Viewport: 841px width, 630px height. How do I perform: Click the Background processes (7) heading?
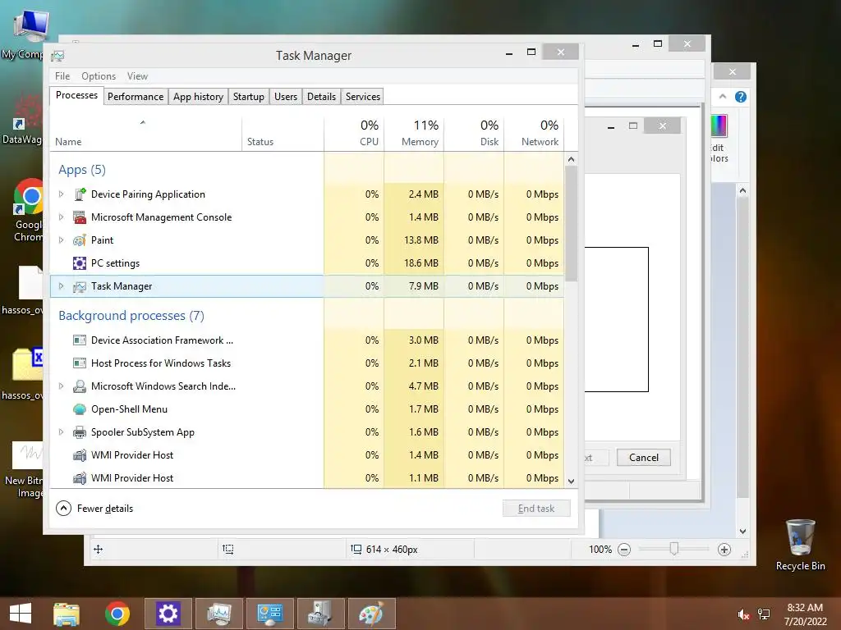[131, 316]
